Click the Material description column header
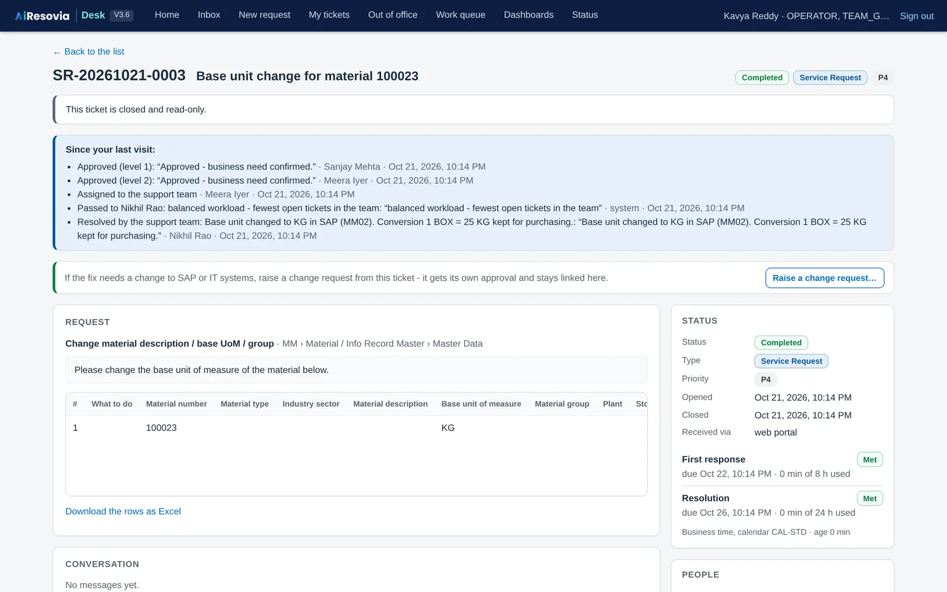This screenshot has width=947, height=592. pyautogui.click(x=390, y=404)
